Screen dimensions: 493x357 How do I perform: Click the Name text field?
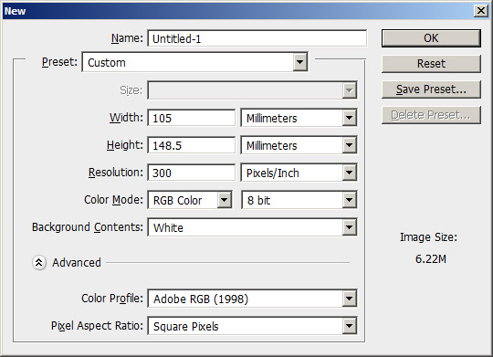257,38
